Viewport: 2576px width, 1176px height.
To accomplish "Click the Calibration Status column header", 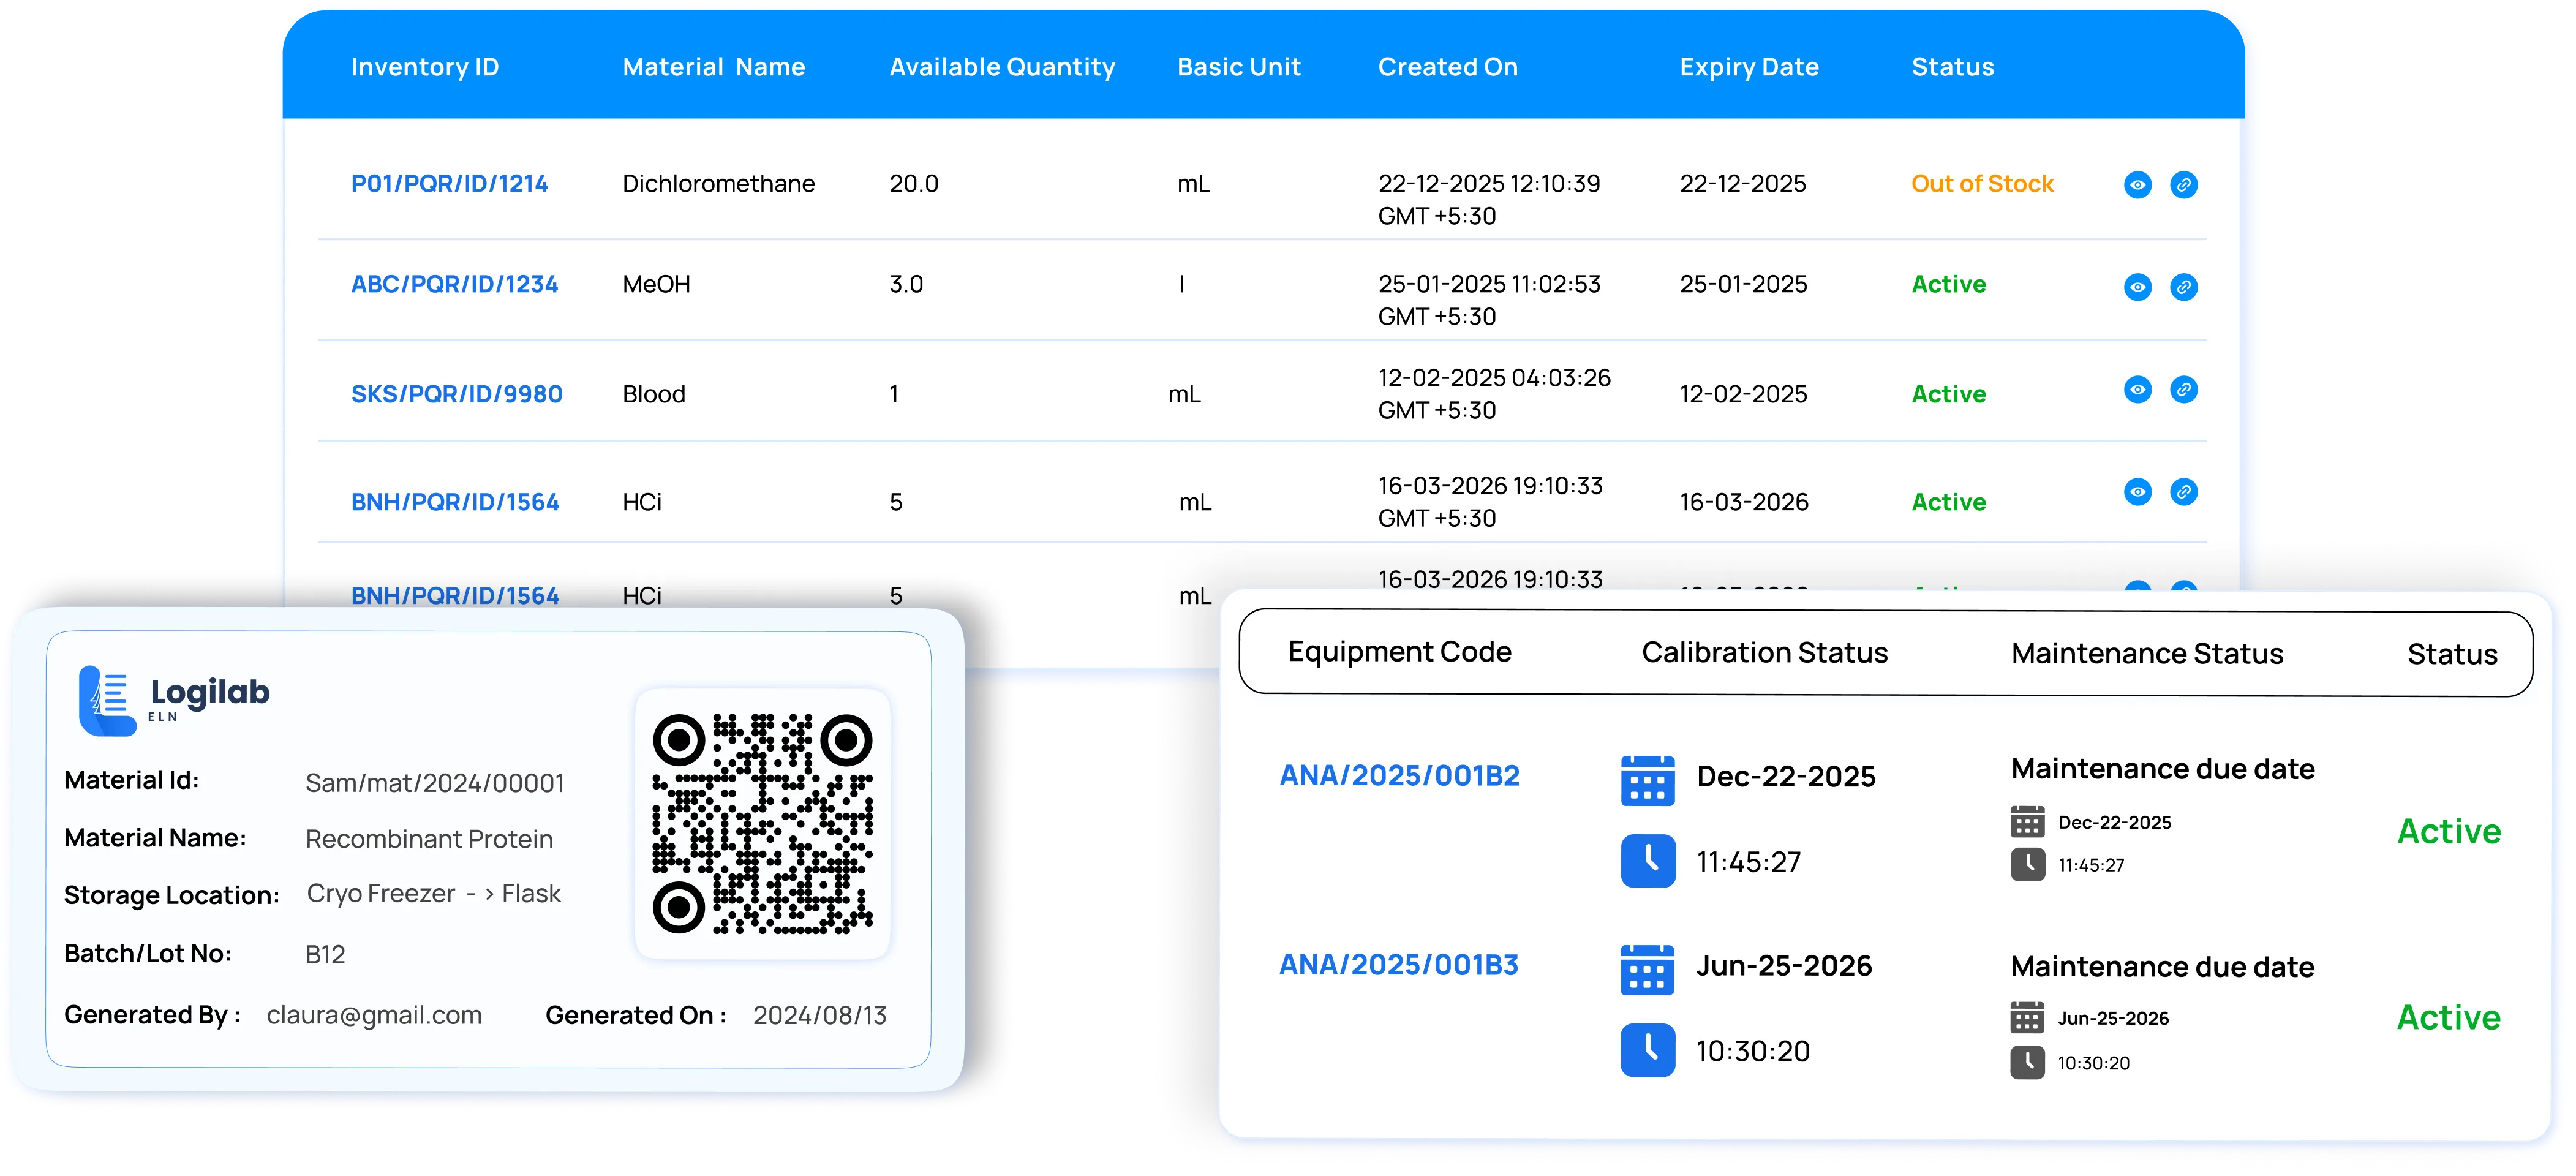I will coord(1764,653).
